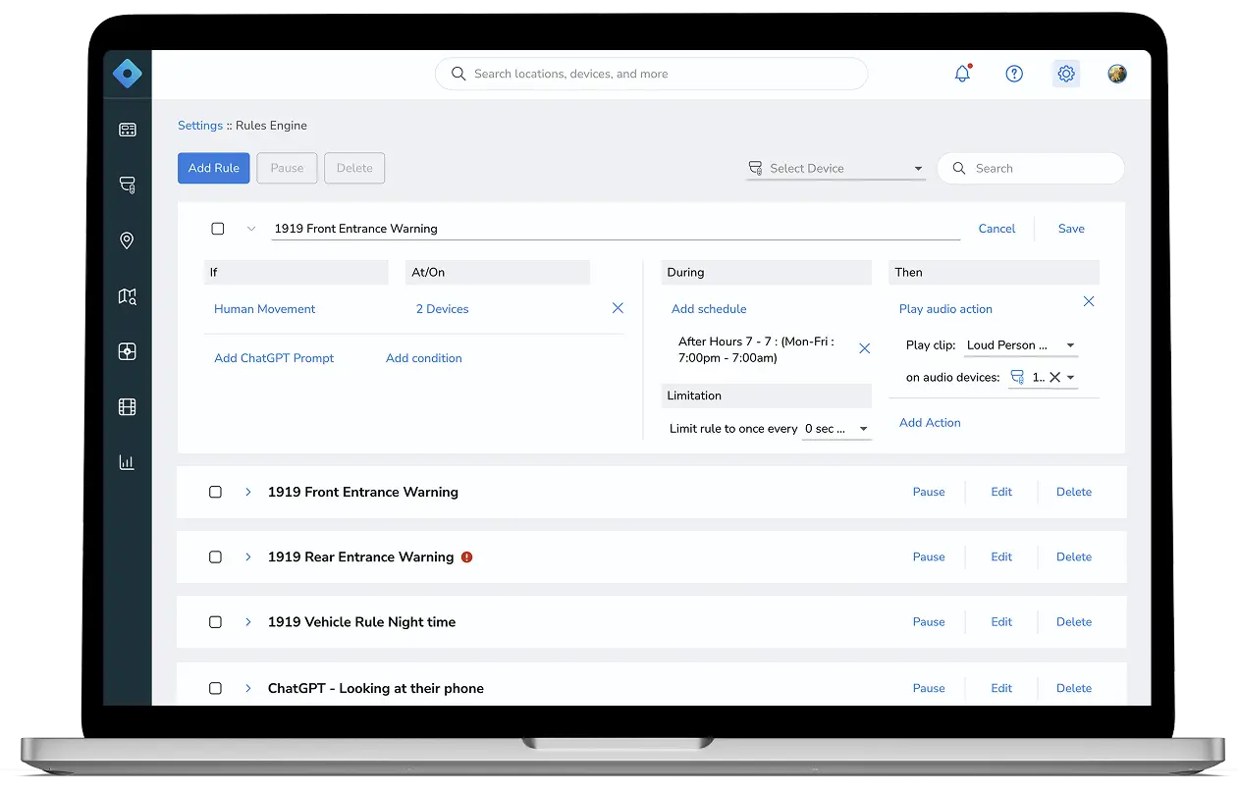Expand the ChatGPT - Looking at their phone rule

(247, 688)
